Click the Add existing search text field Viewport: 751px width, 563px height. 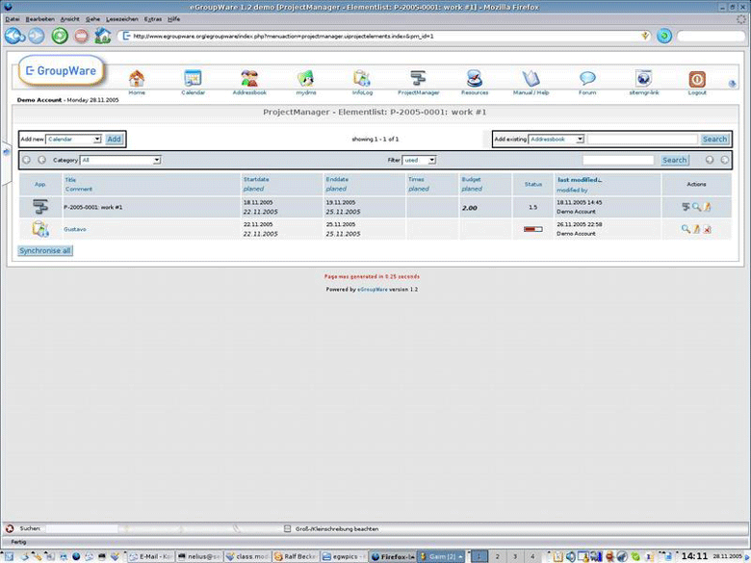(x=642, y=139)
